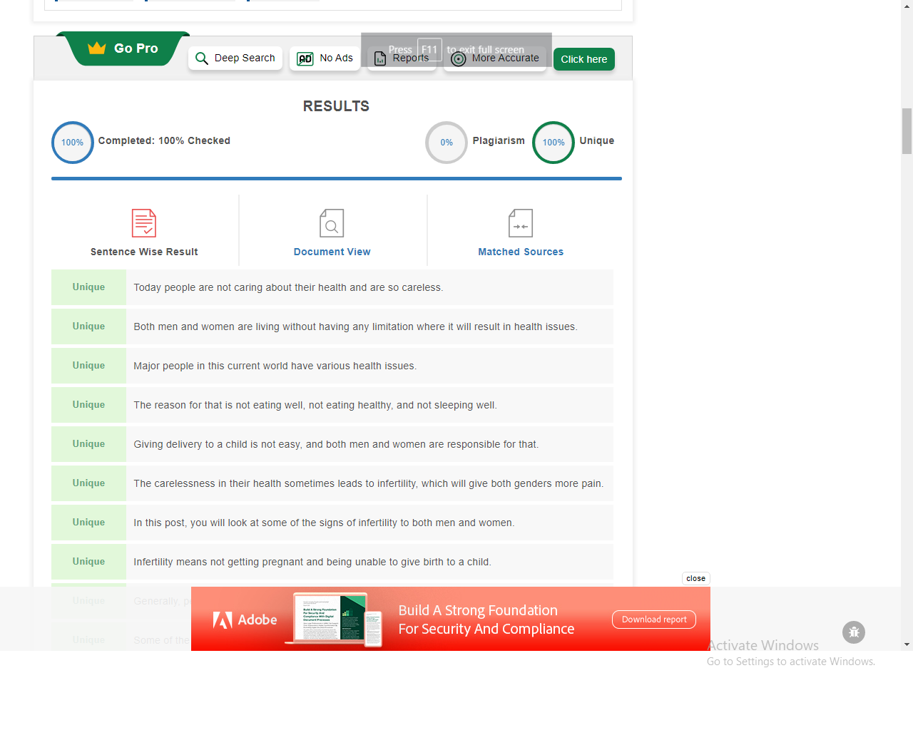Click Unique label beside 'The reason for that' sentence
This screenshot has width=913, height=730.
point(88,405)
